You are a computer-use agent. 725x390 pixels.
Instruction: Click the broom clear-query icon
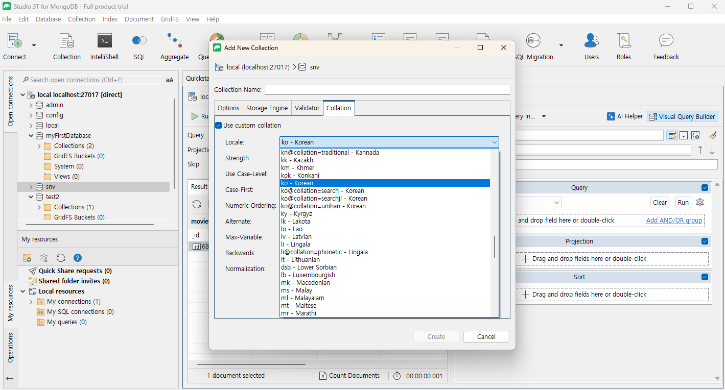tap(713, 135)
